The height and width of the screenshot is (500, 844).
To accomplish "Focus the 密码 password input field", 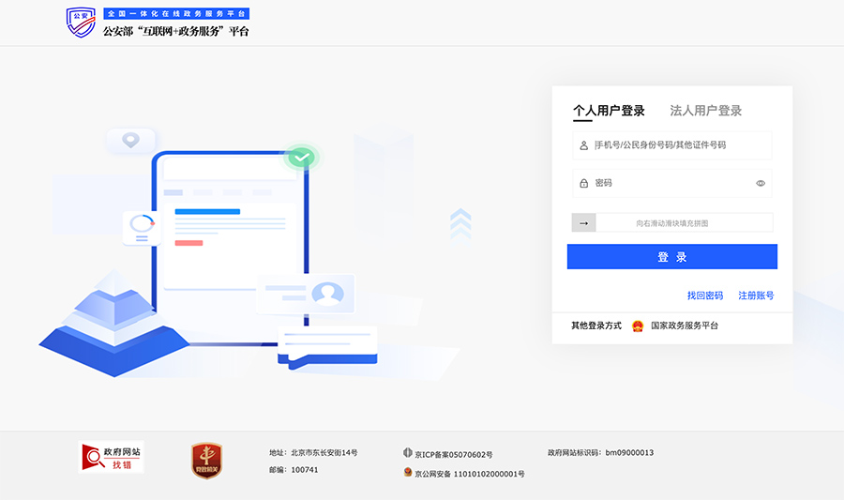I will pos(671,184).
